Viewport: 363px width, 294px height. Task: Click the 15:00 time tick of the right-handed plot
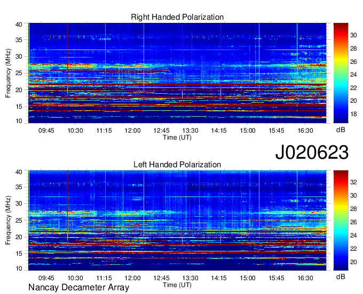point(248,130)
